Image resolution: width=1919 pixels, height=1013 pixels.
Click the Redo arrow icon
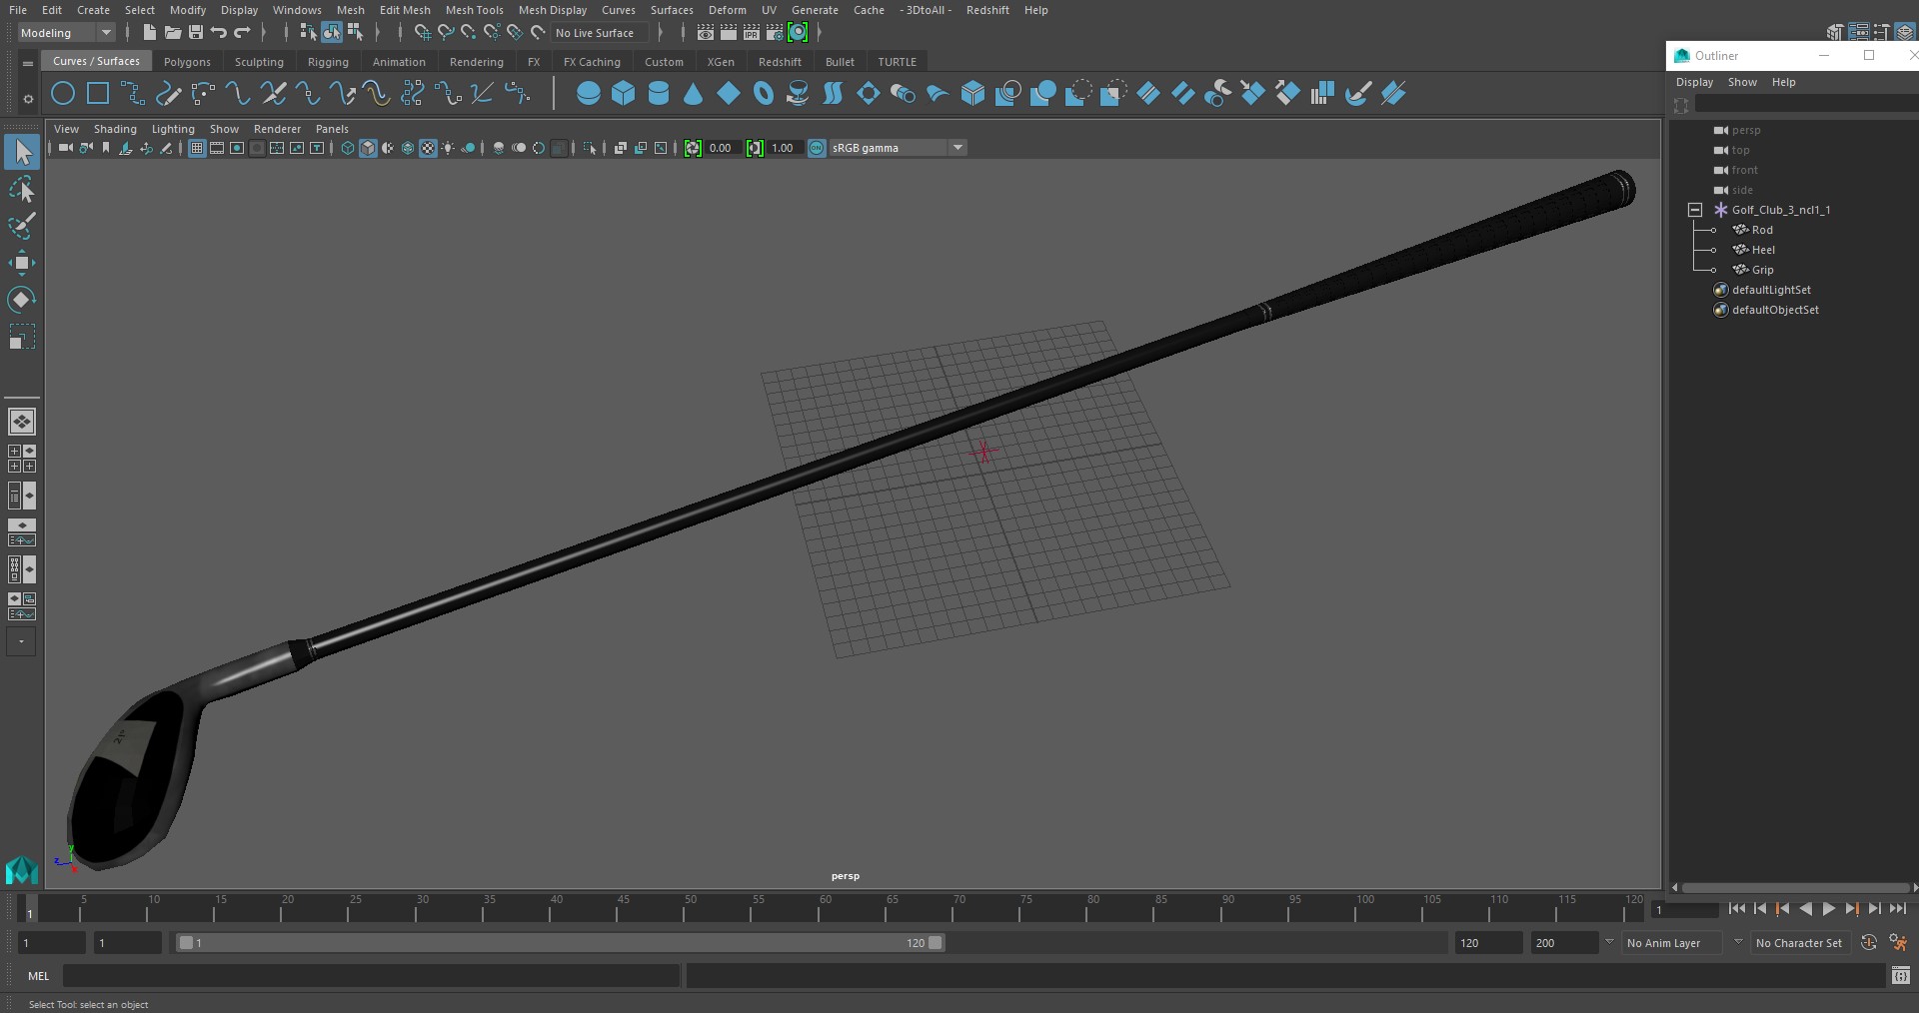click(242, 33)
